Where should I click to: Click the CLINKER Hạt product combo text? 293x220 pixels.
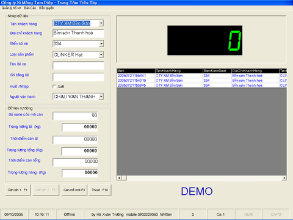68,54
